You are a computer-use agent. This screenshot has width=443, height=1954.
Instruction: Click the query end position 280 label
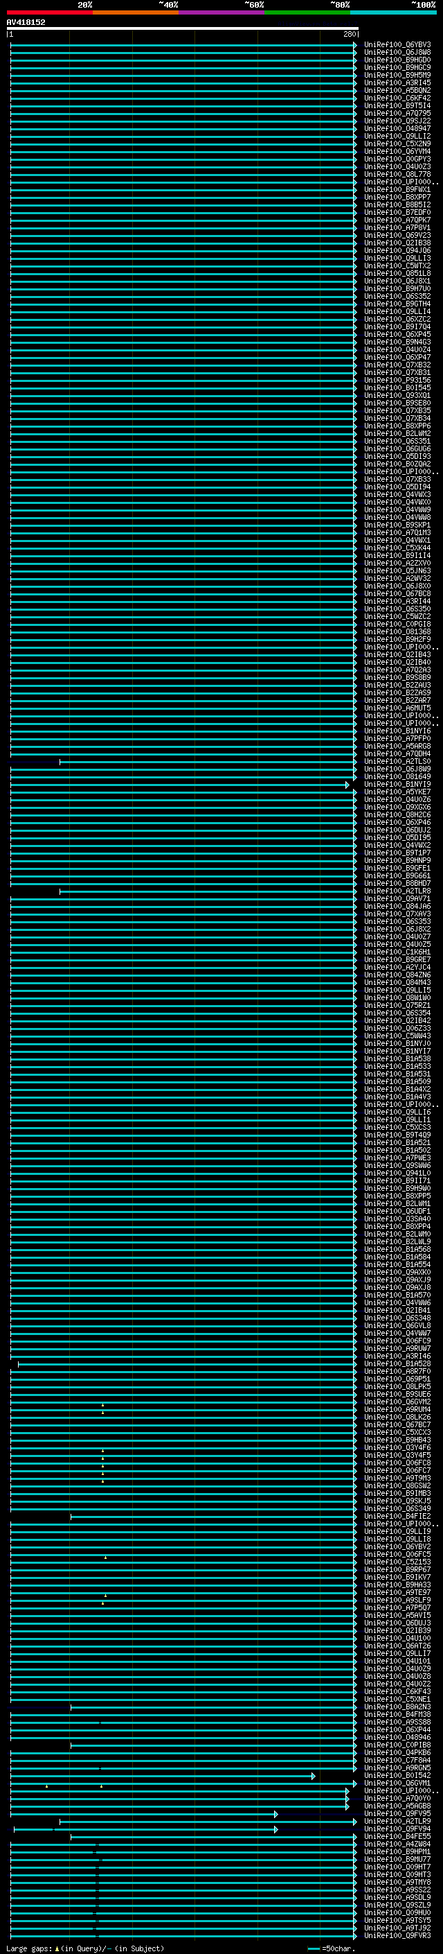pyautogui.click(x=349, y=34)
